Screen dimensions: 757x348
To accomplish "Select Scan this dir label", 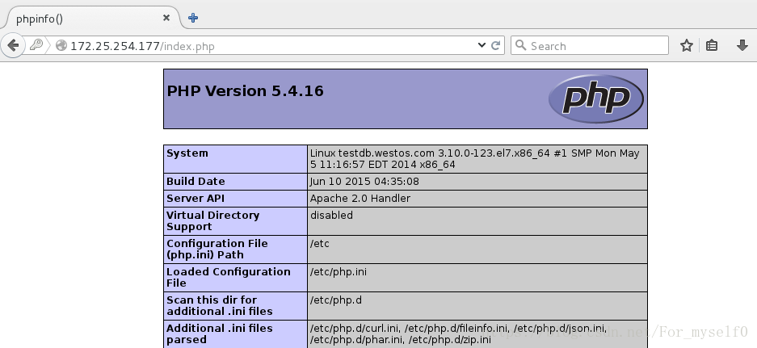I will point(220,305).
